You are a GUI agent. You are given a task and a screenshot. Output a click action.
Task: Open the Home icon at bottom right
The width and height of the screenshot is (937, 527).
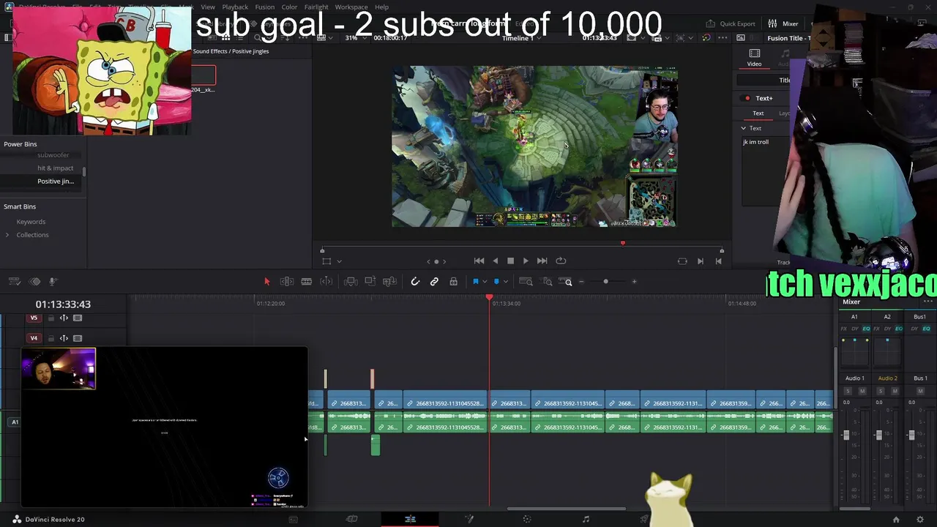(896, 520)
